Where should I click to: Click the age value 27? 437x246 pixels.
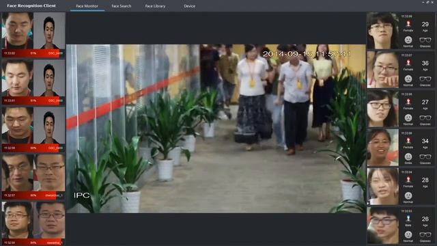(x=425, y=102)
